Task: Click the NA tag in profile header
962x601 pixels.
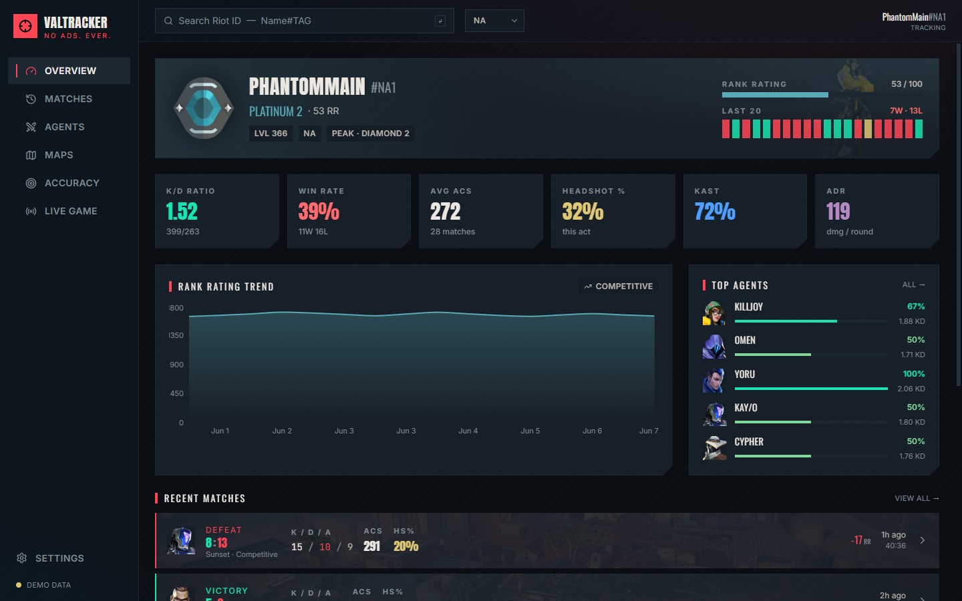Action: 309,134
